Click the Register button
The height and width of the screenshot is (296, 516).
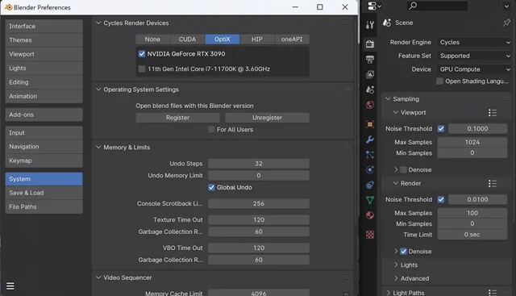click(177, 118)
